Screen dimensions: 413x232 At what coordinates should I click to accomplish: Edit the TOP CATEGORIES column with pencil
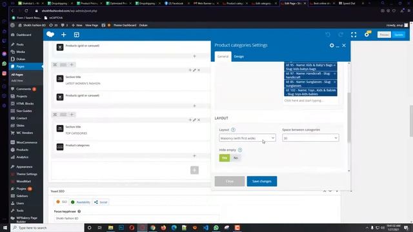click(194, 120)
